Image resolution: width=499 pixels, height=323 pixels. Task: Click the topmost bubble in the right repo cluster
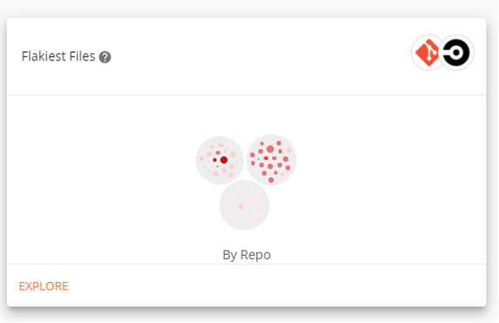coord(279,143)
